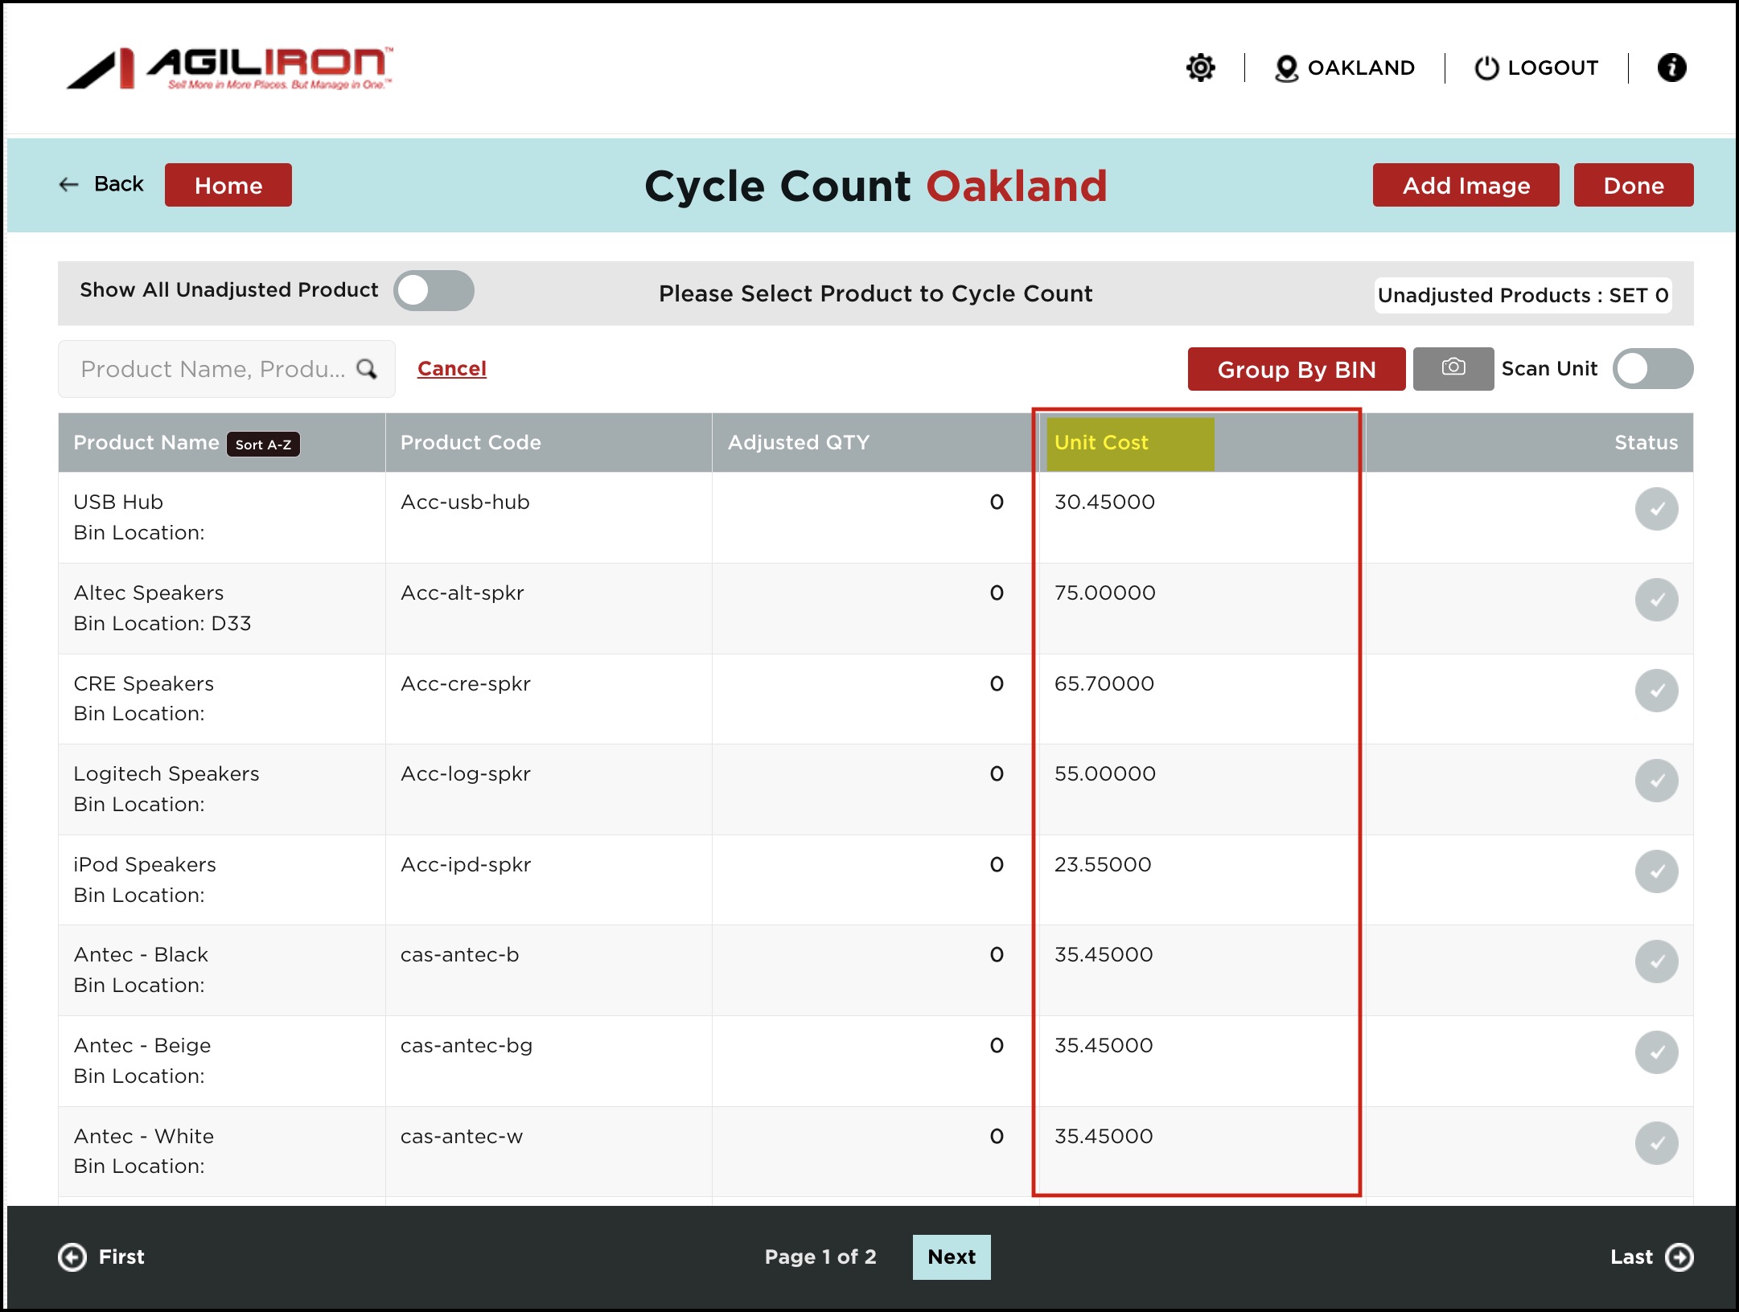
Task: Toggle status check for Antec - White
Action: (1656, 1142)
